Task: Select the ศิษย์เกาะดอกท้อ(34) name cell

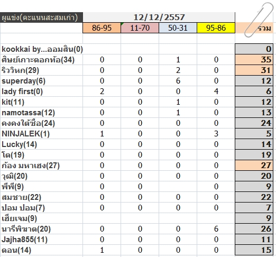Action: pos(41,60)
